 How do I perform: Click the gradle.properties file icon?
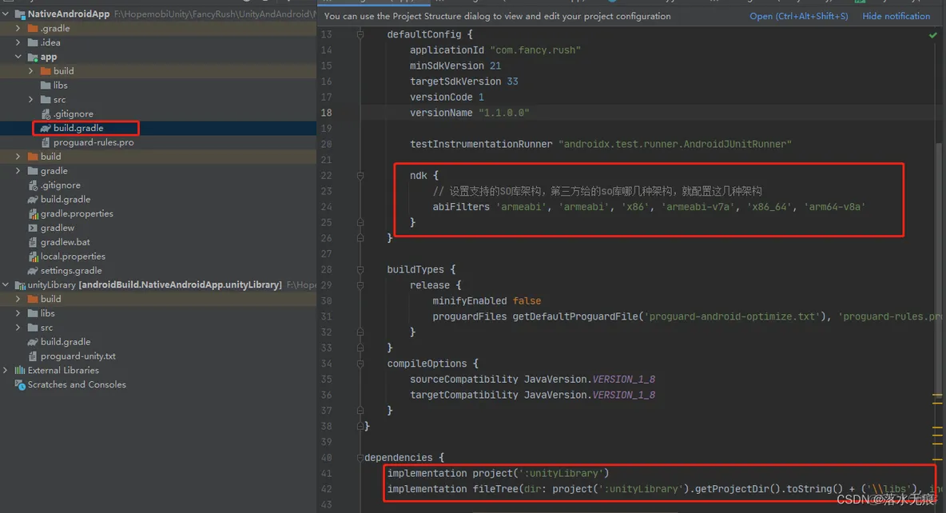[x=34, y=213]
